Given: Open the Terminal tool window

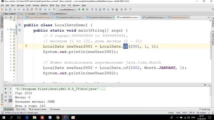Looking at the screenshot, I should 55,109.
